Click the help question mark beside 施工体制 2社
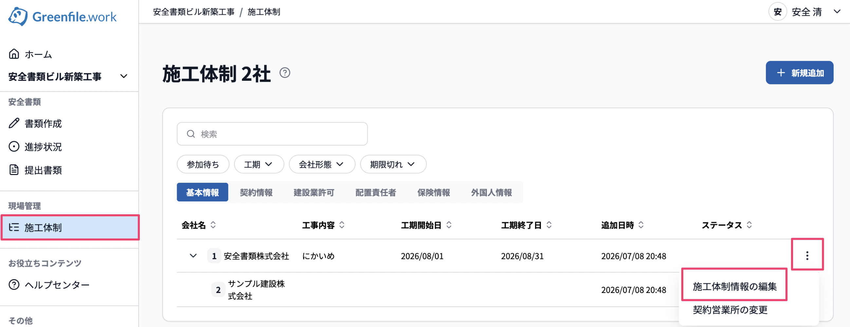This screenshot has width=850, height=327. [285, 73]
